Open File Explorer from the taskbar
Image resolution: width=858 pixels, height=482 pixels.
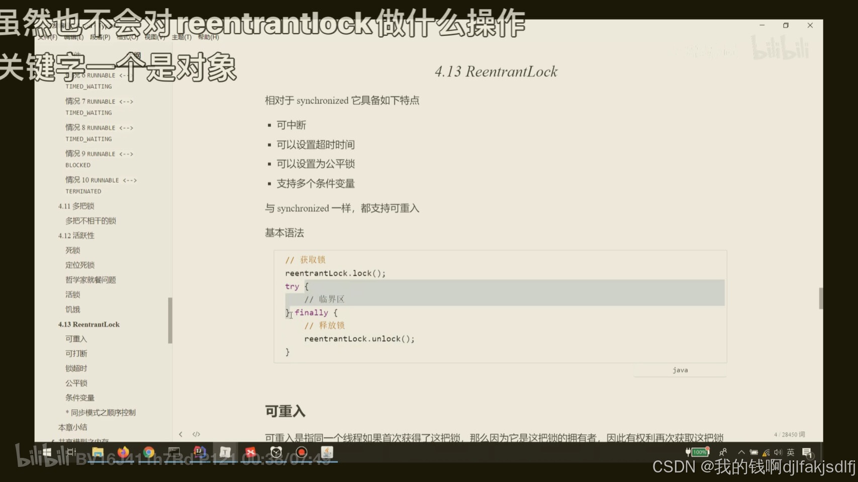(98, 452)
